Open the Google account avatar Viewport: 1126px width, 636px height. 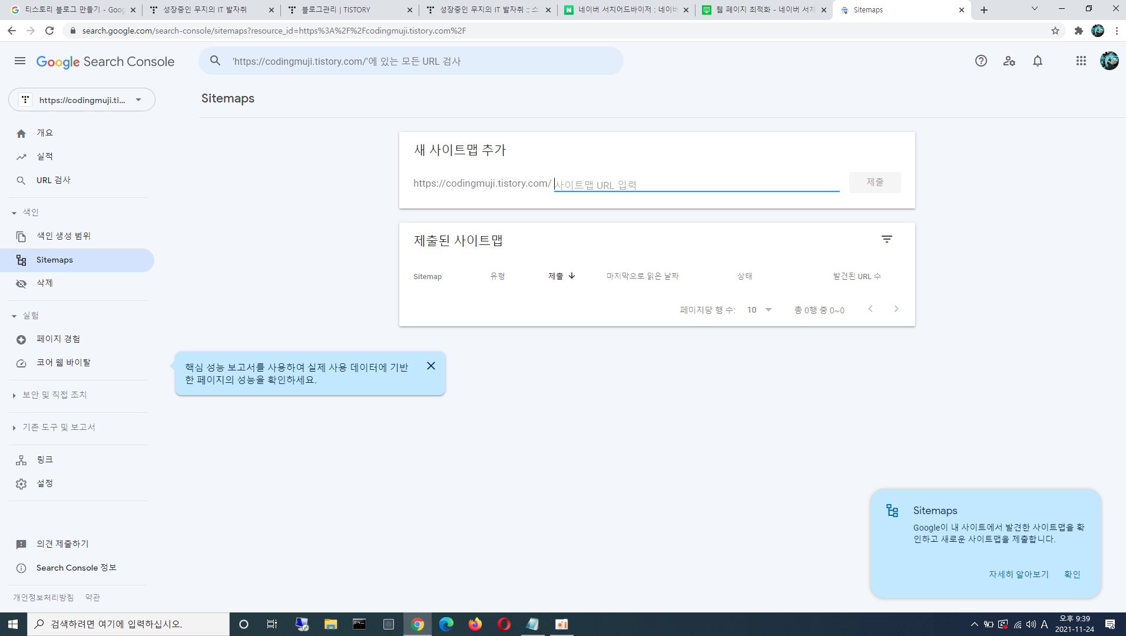pos(1109,61)
